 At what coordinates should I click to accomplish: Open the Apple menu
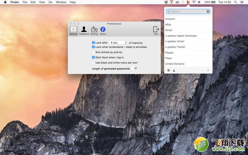pyautogui.click(x=5, y=2)
